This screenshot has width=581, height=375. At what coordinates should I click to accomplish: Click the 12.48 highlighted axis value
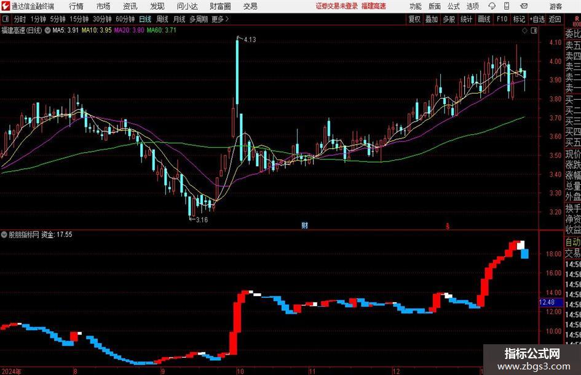547,302
